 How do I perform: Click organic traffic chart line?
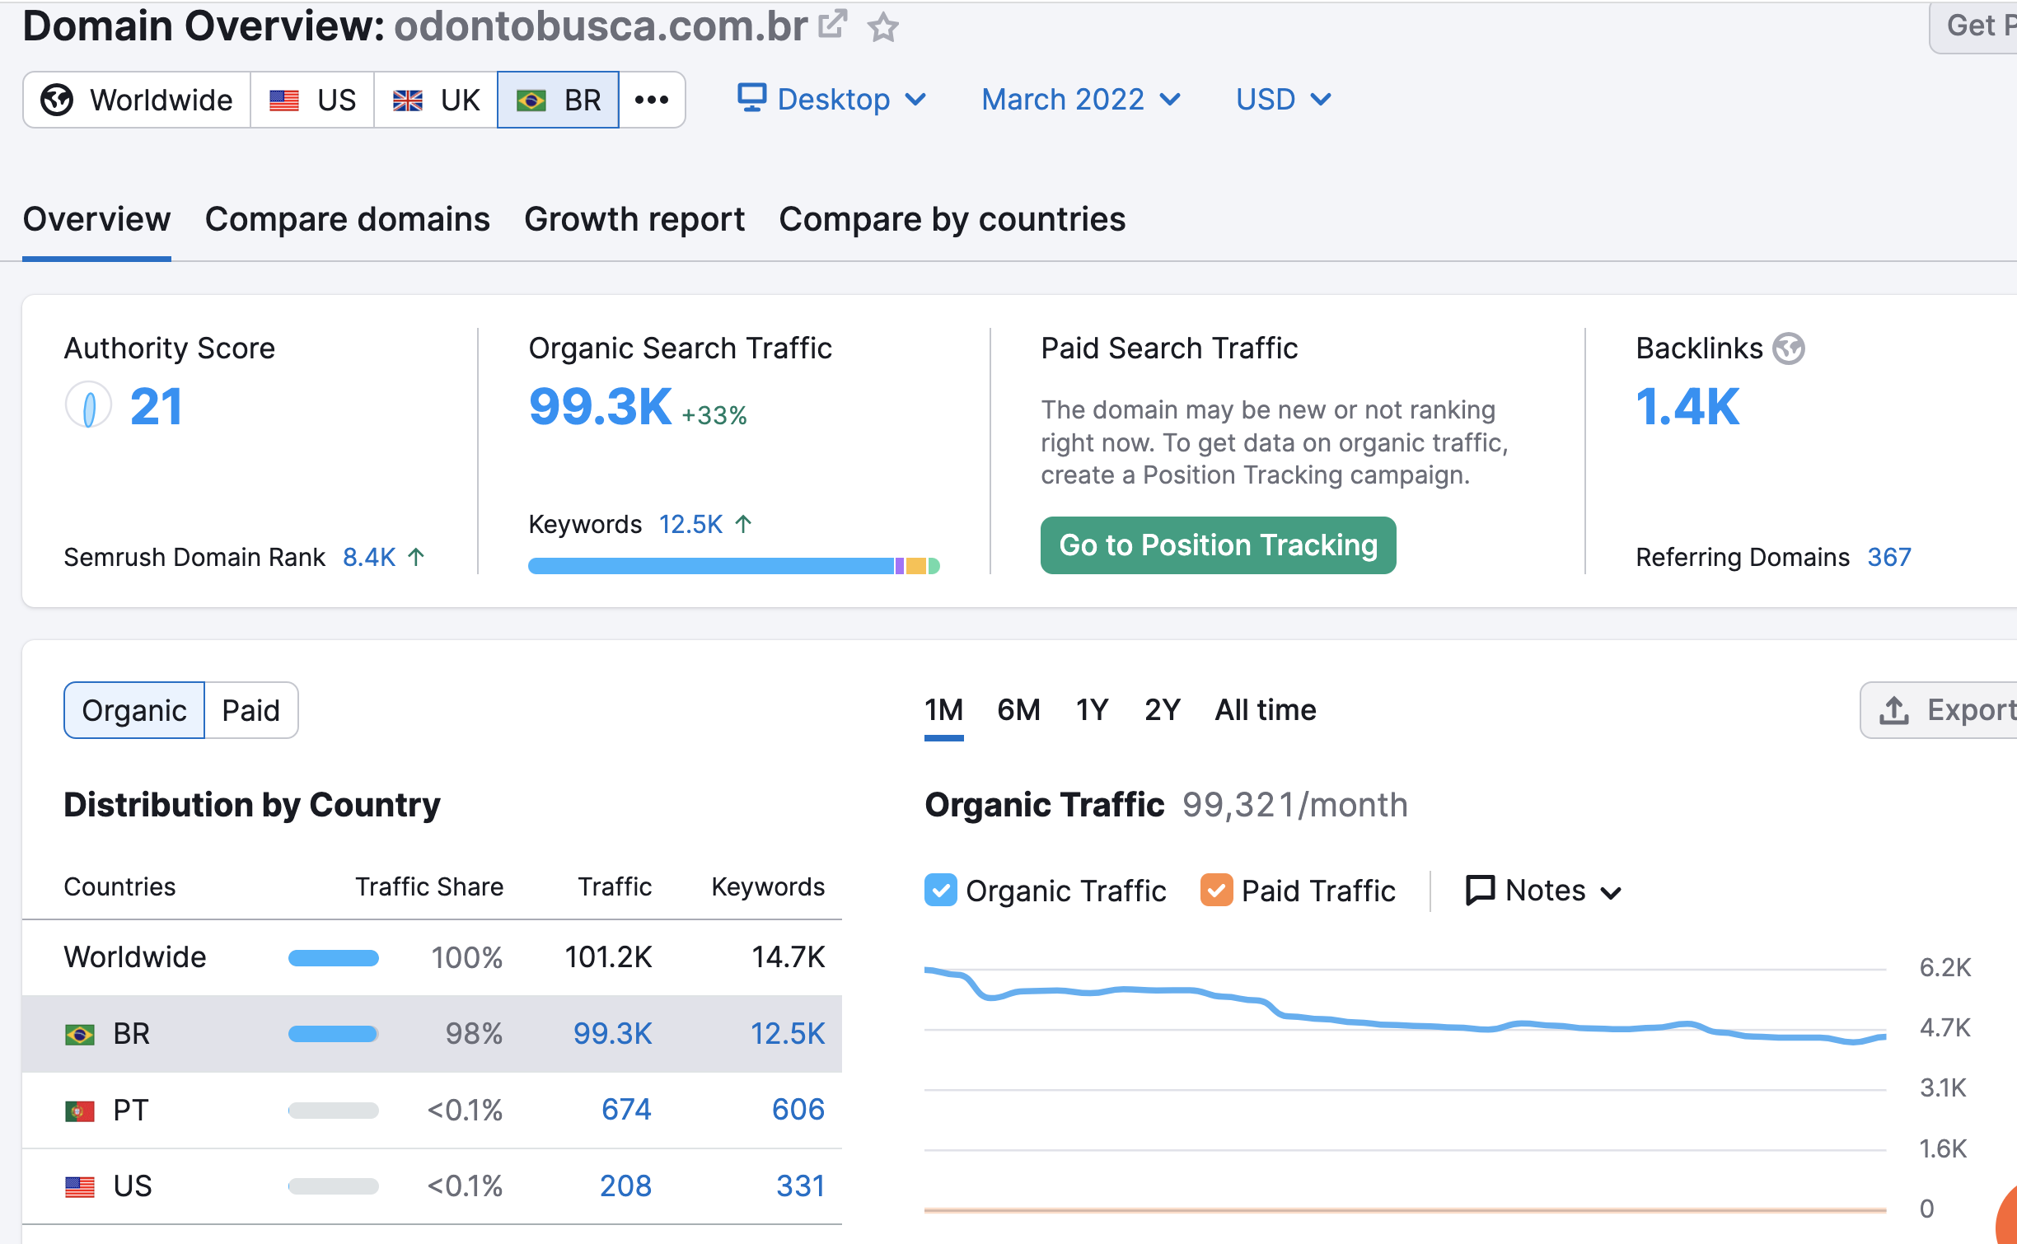(x=1405, y=1025)
